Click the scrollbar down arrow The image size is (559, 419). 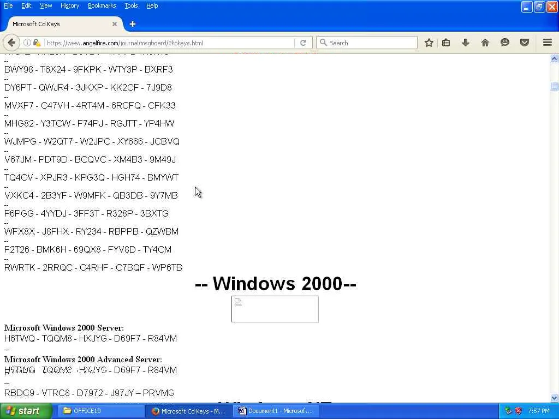pyautogui.click(x=554, y=398)
